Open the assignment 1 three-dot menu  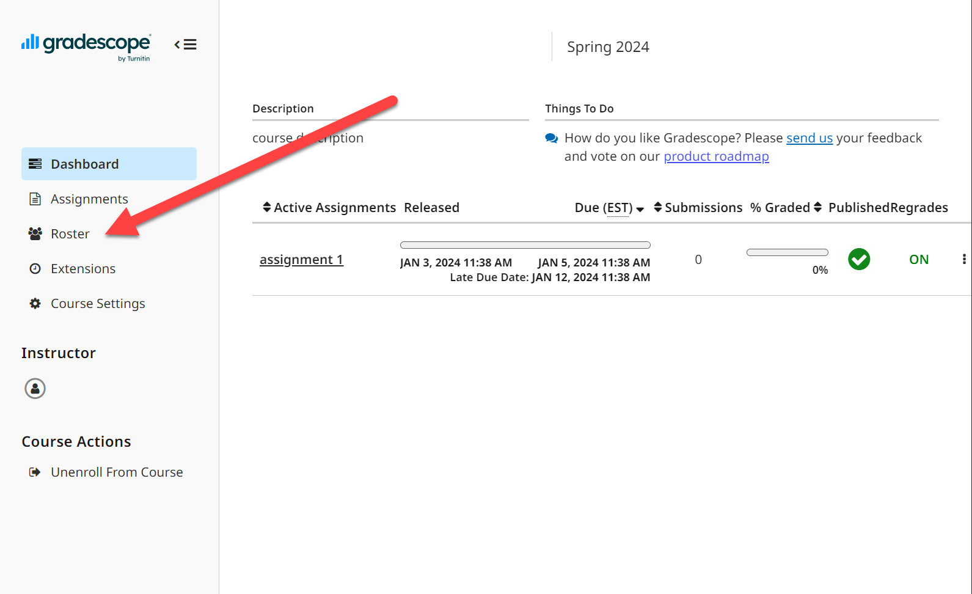[964, 259]
